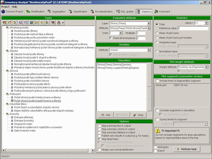The height and width of the screenshot is (159, 212).
Task: Click the printer icon in Tasks toolbar
Action: tap(59, 23)
